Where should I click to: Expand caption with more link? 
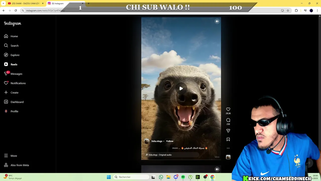coord(176,148)
